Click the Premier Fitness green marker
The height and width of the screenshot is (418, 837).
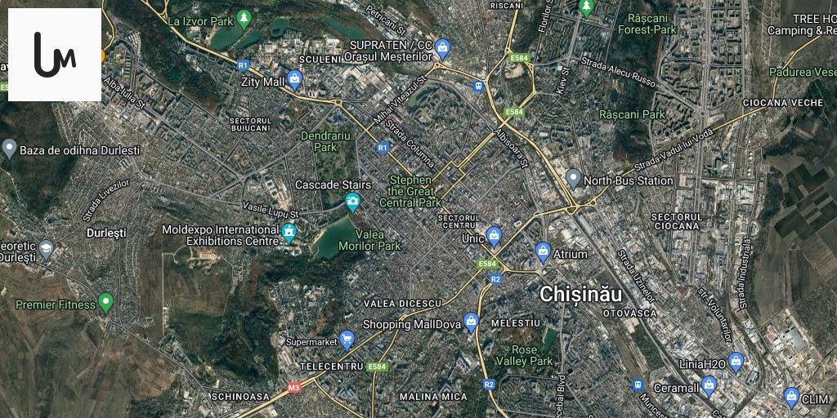click(x=106, y=303)
